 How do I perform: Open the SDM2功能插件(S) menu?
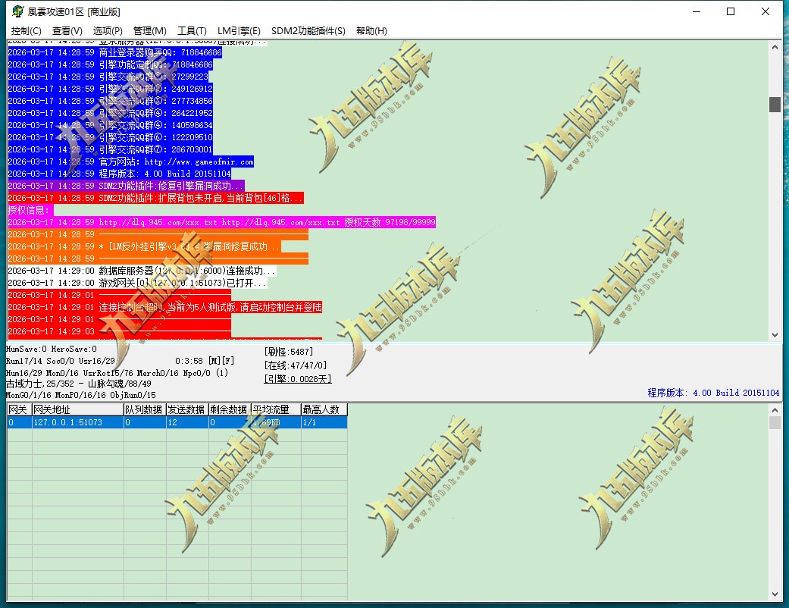308,30
